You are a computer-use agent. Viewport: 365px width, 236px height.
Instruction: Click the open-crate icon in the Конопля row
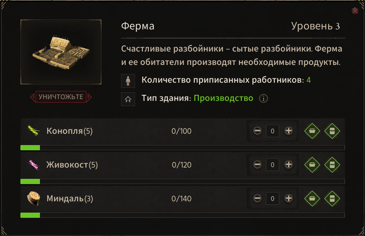point(312,131)
